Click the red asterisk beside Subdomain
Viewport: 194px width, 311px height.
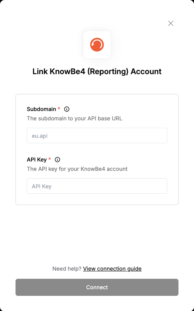[59, 108]
